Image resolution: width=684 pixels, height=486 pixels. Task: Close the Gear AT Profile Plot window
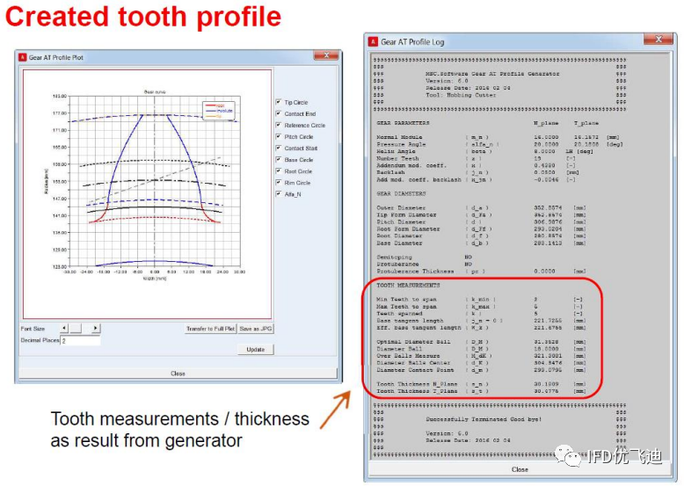pos(326,55)
